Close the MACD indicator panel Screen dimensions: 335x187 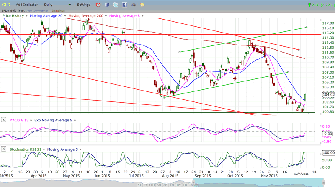pos(4,120)
